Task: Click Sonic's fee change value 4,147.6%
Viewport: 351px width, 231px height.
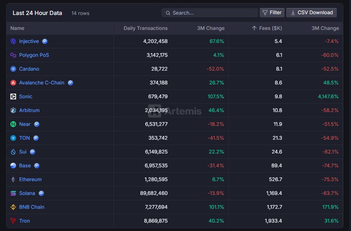Action: pyautogui.click(x=328, y=96)
